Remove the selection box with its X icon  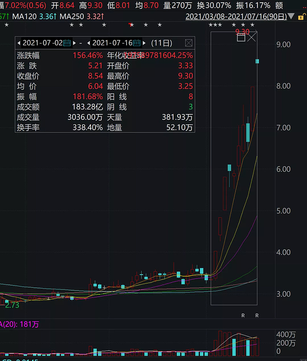click(x=251, y=37)
